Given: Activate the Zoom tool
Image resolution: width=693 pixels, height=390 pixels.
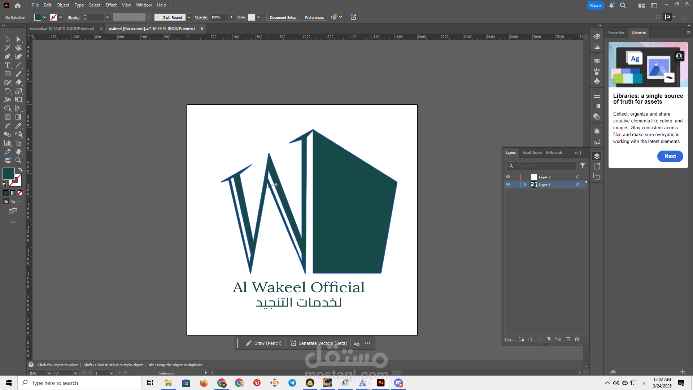Looking at the screenshot, I should [18, 161].
